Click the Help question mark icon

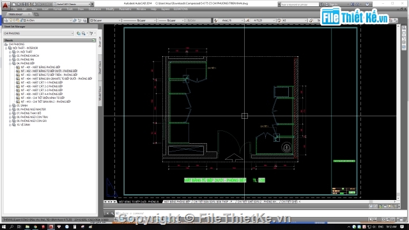[367, 4]
